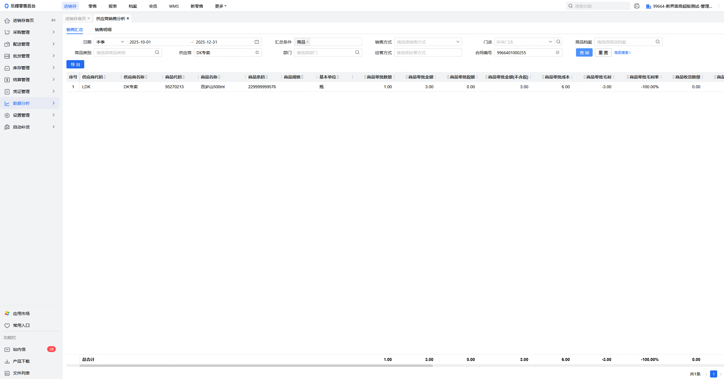Viewport: 724px width, 379px height.
Task: Open the 销售方式 dropdown
Action: [428, 42]
